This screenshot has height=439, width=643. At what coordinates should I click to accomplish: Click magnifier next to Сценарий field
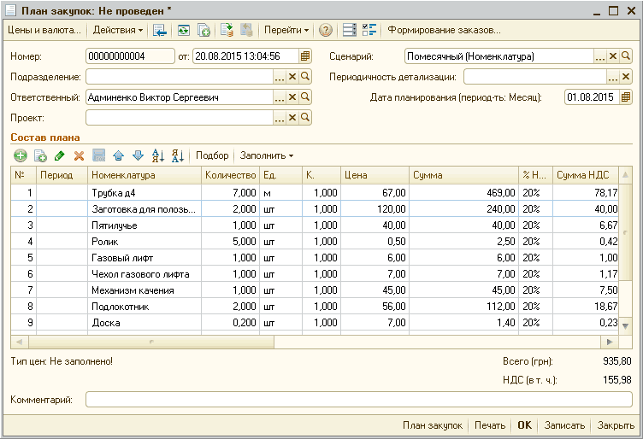pyautogui.click(x=626, y=56)
